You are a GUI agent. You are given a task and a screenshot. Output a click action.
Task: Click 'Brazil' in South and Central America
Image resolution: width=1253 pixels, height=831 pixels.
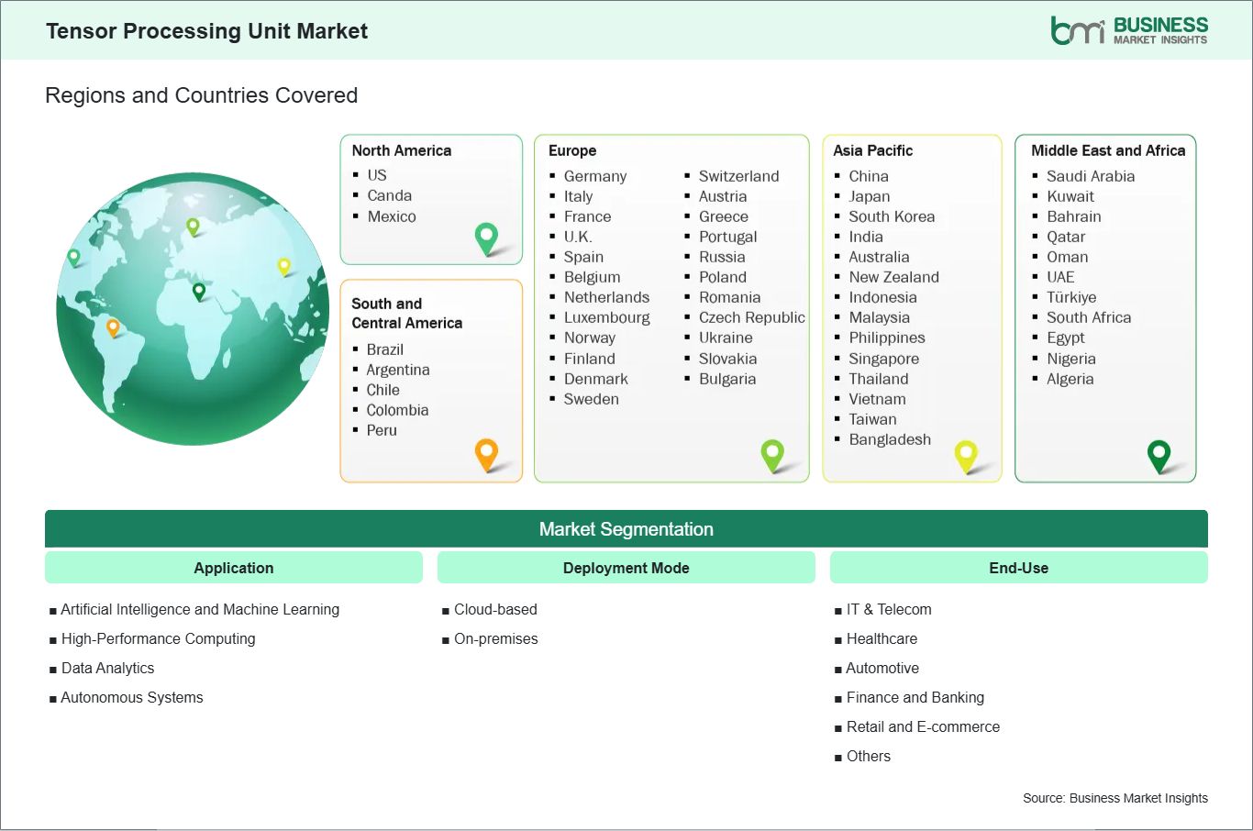click(x=385, y=349)
